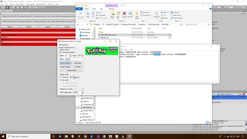Open the Manage tab in Explorer

111,9
